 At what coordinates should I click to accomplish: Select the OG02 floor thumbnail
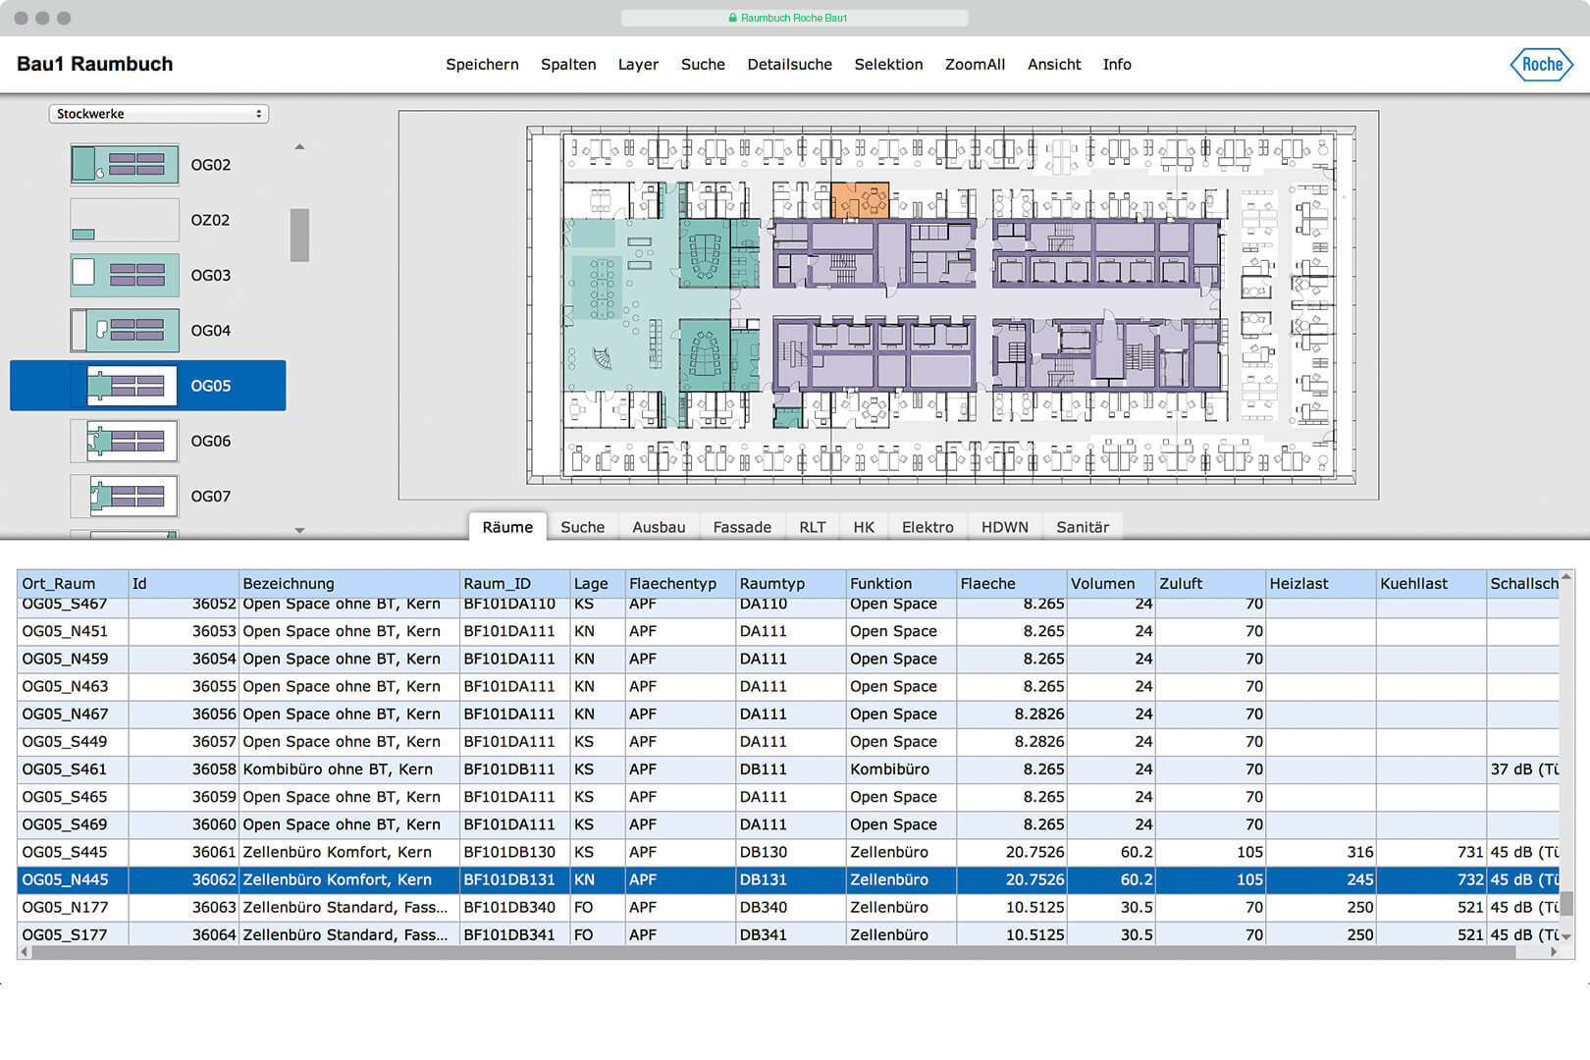125,165
